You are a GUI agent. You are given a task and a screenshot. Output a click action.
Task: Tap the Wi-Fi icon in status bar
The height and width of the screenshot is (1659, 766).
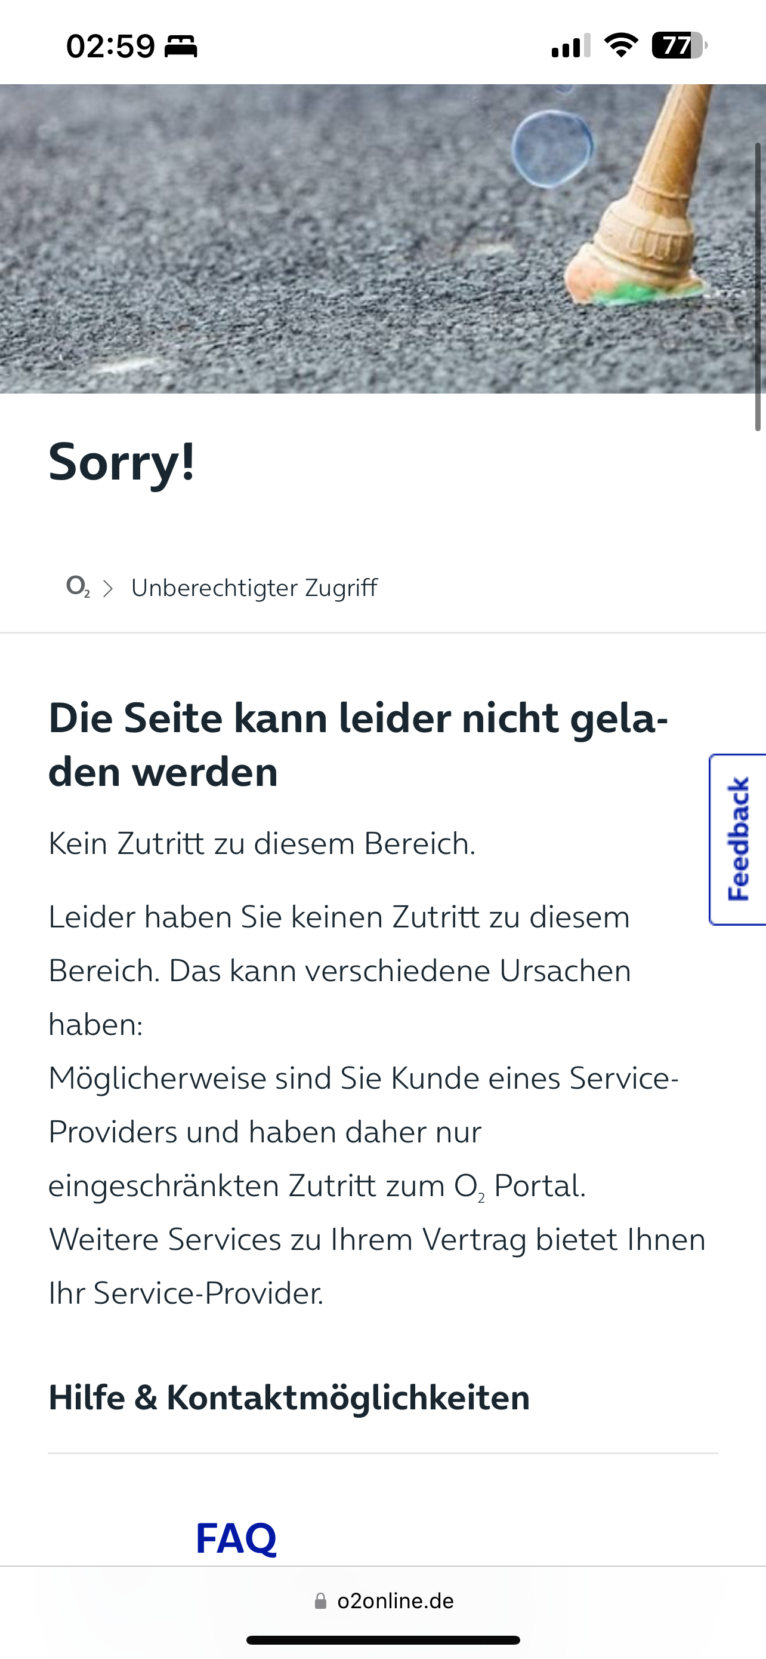click(x=620, y=45)
